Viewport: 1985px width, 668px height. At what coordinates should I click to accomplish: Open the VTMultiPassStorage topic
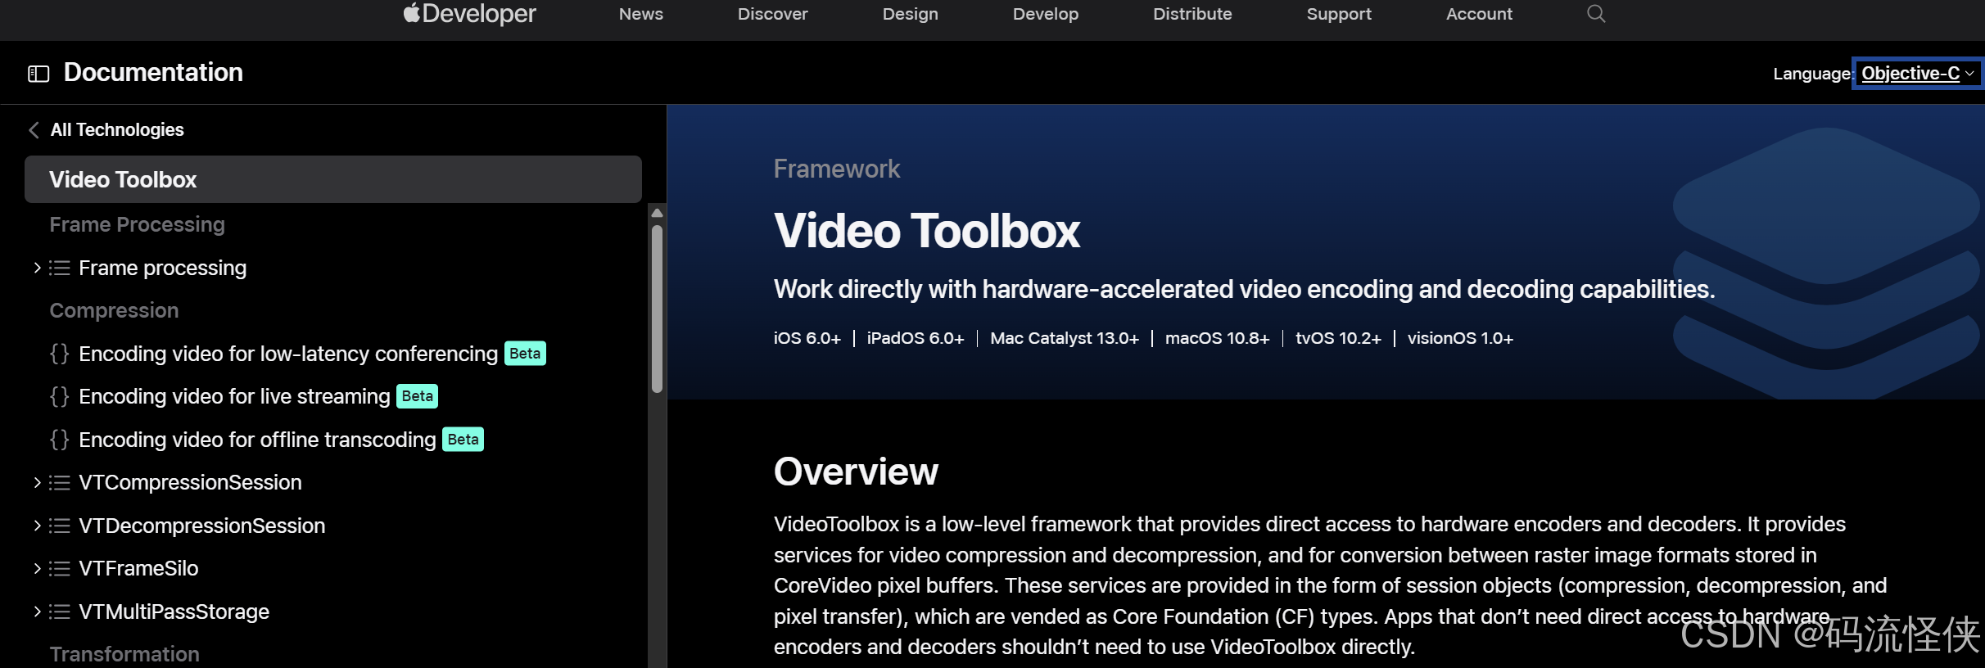(174, 612)
